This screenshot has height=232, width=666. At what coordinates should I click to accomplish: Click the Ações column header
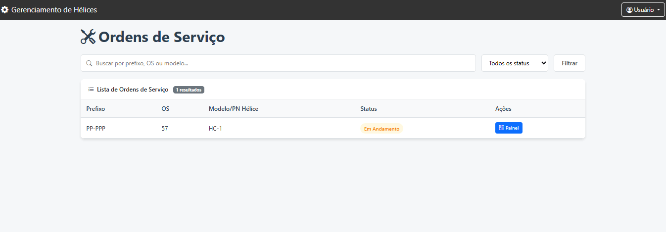pyautogui.click(x=503, y=108)
